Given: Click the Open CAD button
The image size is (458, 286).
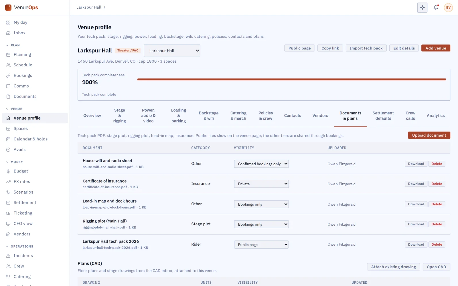Looking at the screenshot, I should (x=436, y=267).
